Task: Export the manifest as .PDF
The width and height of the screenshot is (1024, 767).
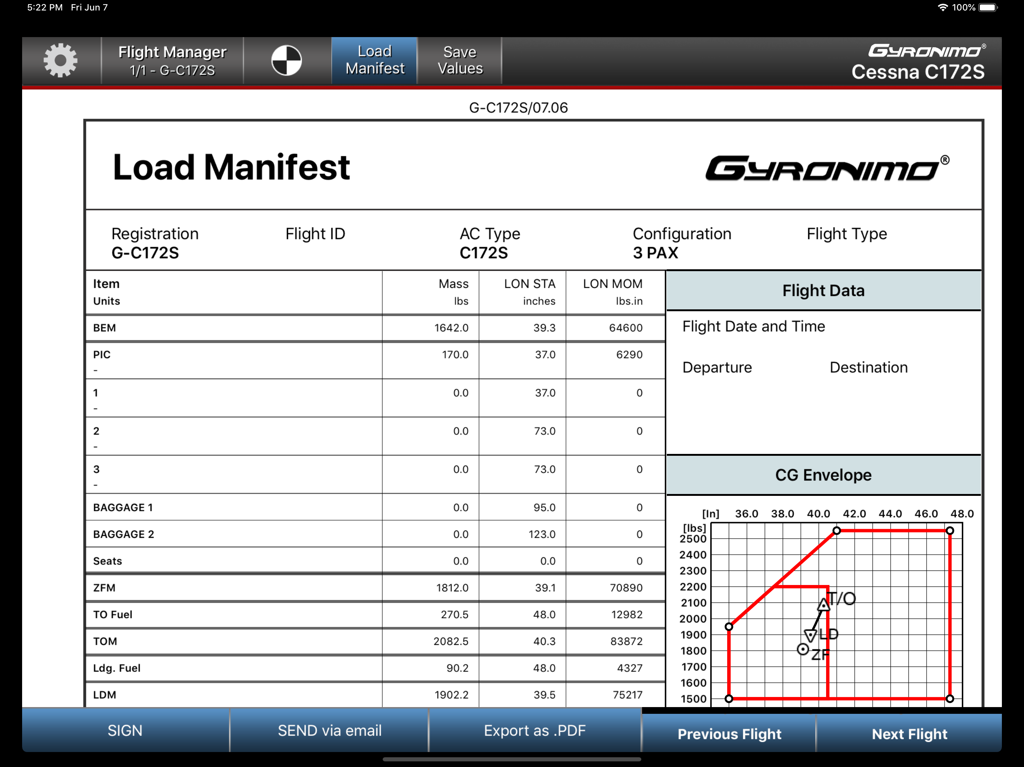Action: coord(535,730)
